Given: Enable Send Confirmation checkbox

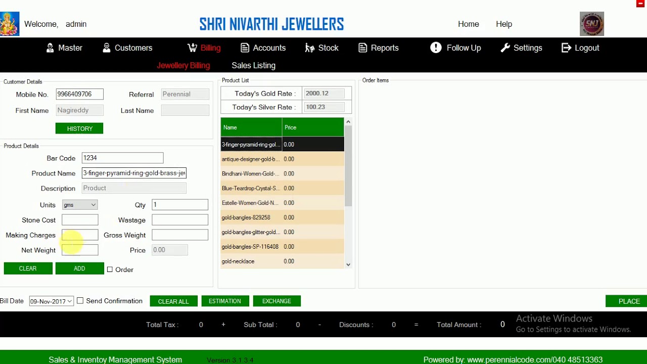Looking at the screenshot, I should point(80,301).
